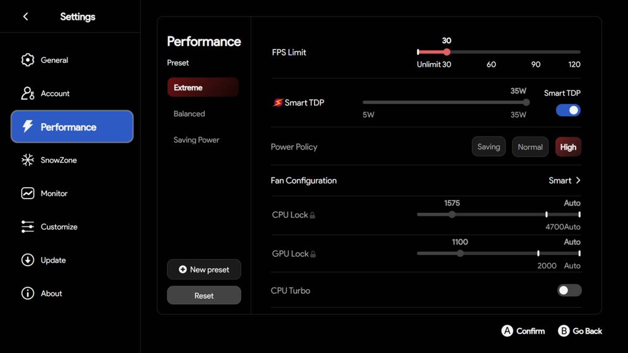
Task: Select the Customize sliders icon
Action: (x=28, y=227)
